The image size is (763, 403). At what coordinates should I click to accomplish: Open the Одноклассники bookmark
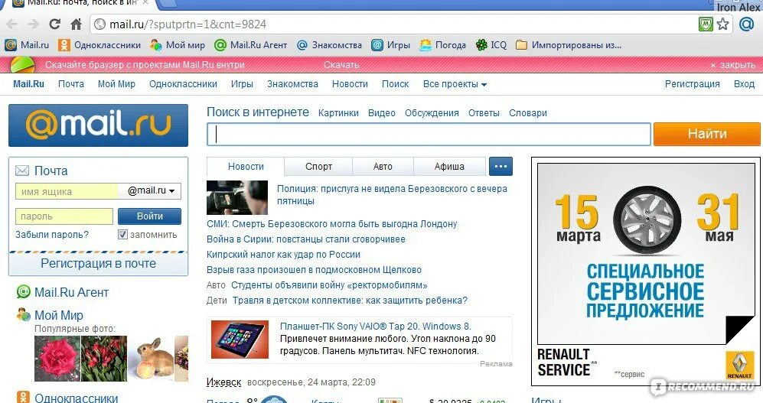99,45
